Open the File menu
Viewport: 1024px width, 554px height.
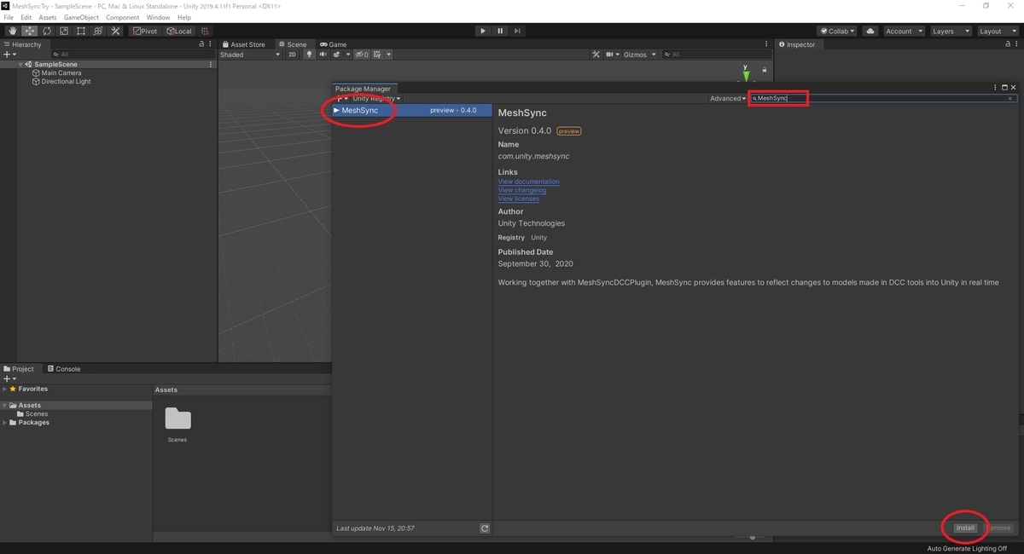click(9, 17)
